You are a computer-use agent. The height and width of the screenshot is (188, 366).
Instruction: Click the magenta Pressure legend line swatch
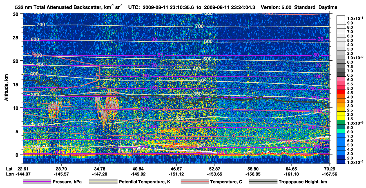[x=37, y=182]
